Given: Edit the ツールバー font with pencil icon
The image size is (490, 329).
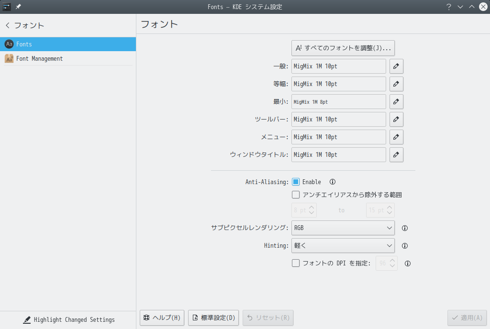Looking at the screenshot, I should [396, 119].
